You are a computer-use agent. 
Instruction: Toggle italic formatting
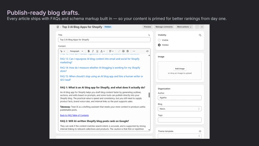pos(93,51)
